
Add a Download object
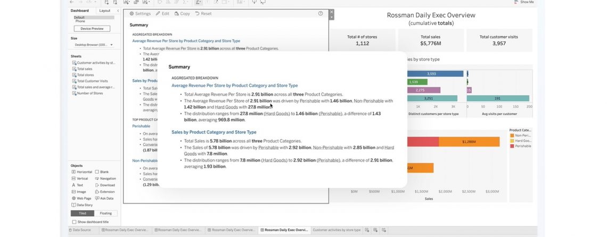click(105, 185)
